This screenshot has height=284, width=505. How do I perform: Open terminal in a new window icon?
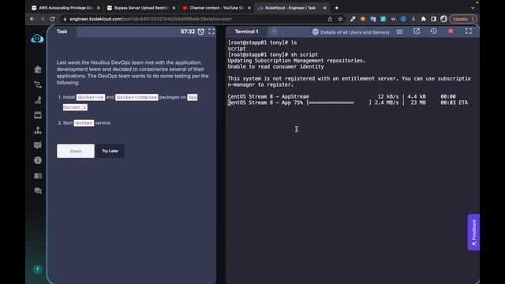(417, 32)
